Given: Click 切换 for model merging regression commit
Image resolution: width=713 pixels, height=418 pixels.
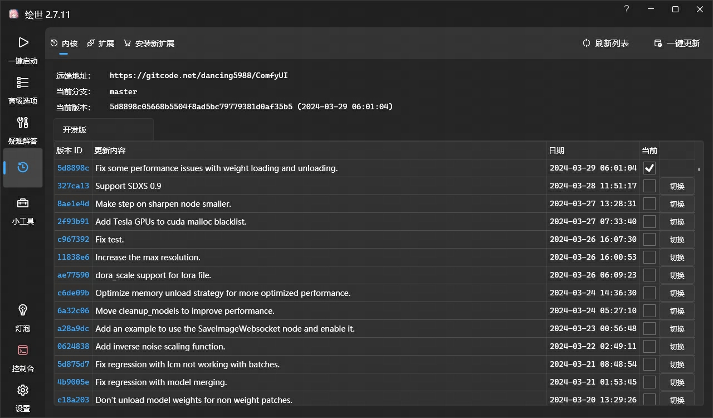Looking at the screenshot, I should tap(677, 382).
